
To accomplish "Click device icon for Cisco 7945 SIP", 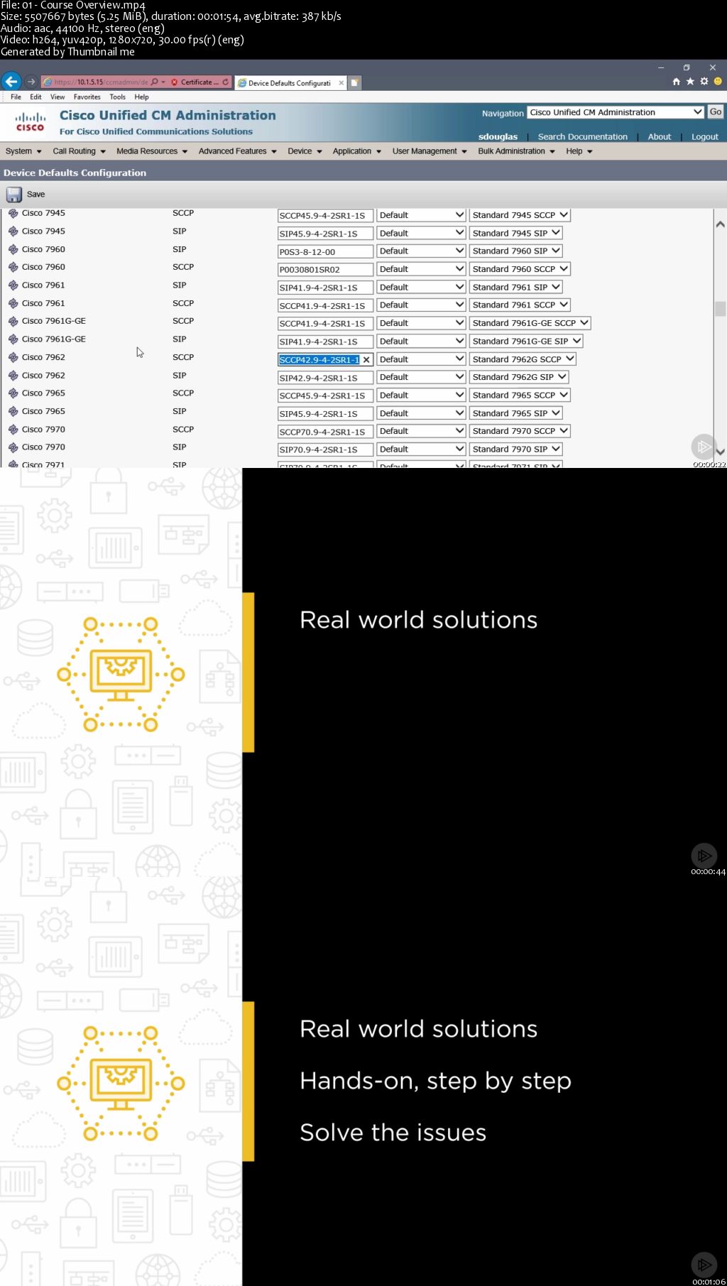I will point(13,231).
